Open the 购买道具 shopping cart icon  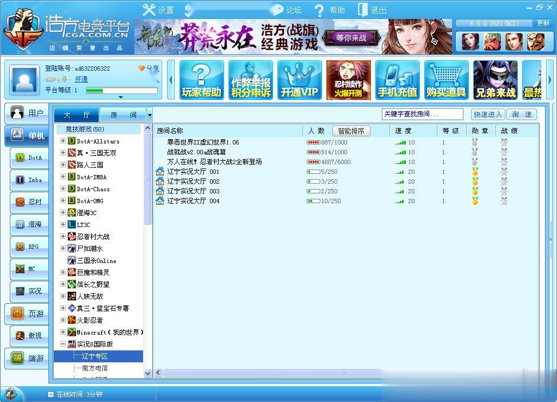(447, 80)
